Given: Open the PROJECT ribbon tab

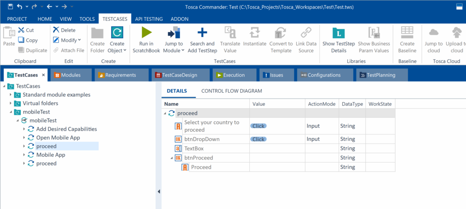Looking at the screenshot, I should pyautogui.click(x=17, y=19).
